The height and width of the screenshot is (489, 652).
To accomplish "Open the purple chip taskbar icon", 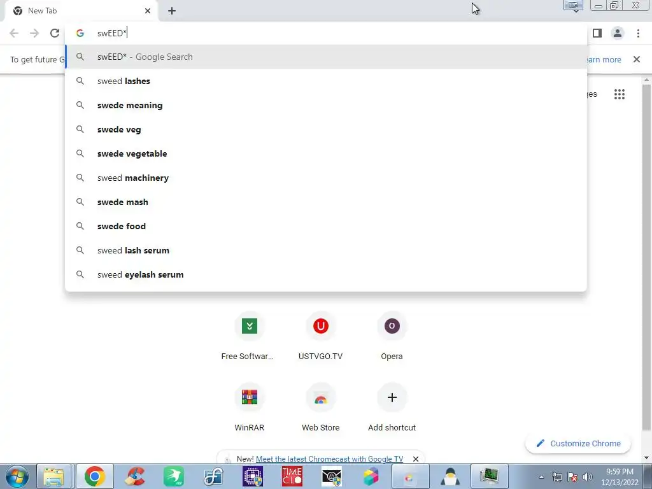I will [x=253, y=476].
